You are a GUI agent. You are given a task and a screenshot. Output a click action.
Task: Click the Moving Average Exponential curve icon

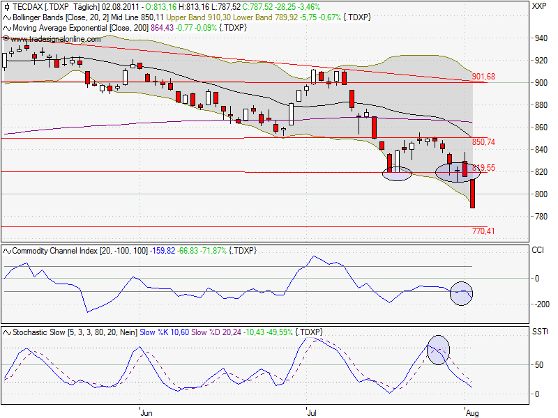tap(6, 29)
